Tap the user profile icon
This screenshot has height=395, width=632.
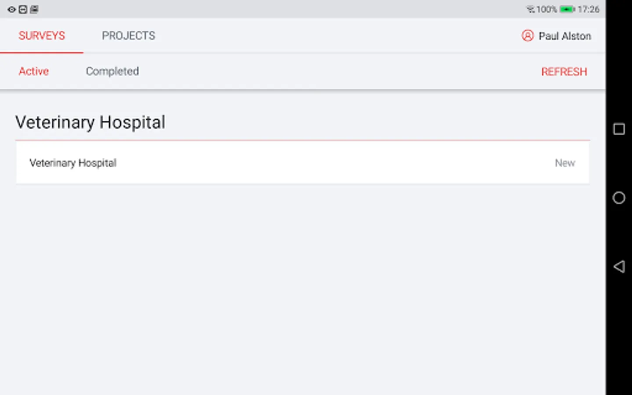[x=528, y=36]
